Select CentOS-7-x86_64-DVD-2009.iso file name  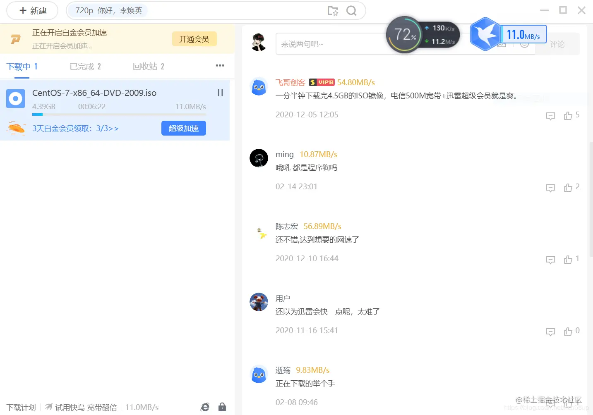[x=94, y=93]
